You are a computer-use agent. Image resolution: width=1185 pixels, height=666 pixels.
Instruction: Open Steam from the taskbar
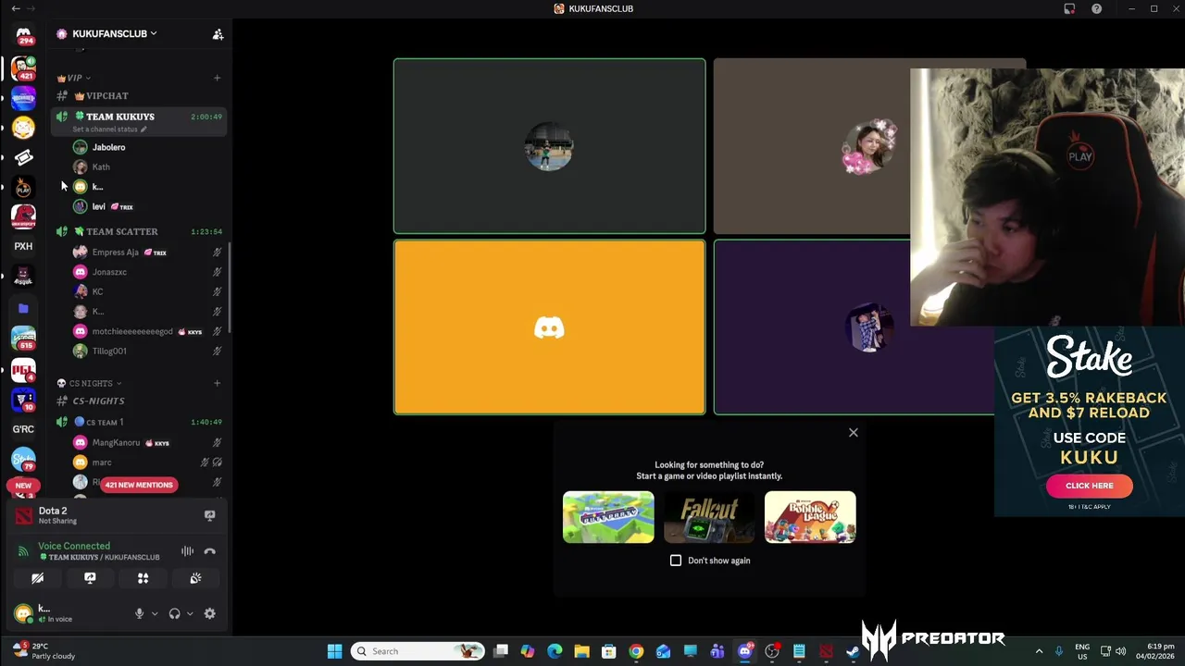tap(853, 652)
